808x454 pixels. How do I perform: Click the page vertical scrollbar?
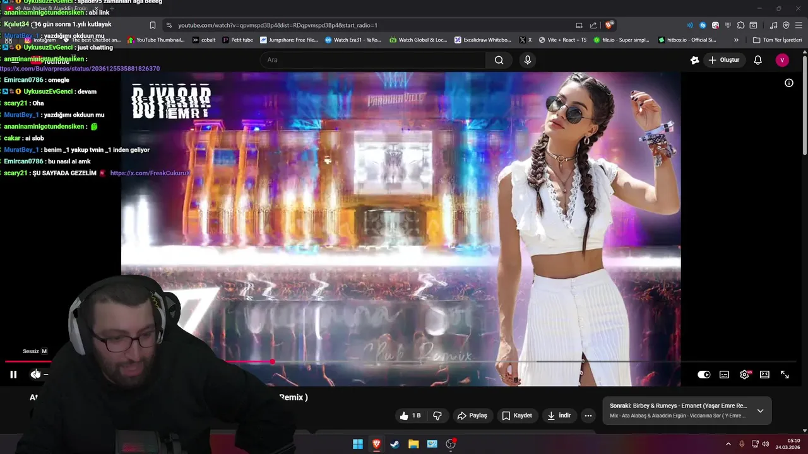(x=804, y=104)
